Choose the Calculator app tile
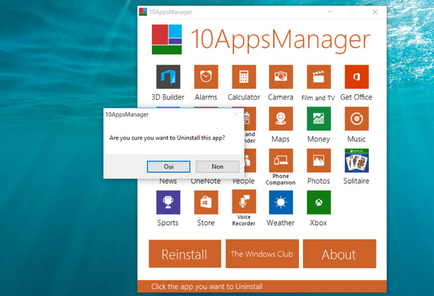The image size is (434, 296). click(244, 76)
